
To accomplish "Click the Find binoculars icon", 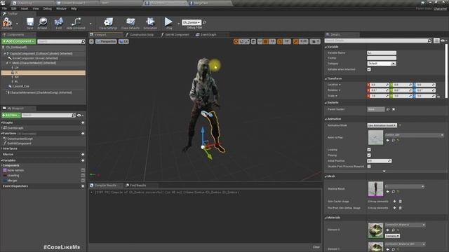I will [59, 22].
